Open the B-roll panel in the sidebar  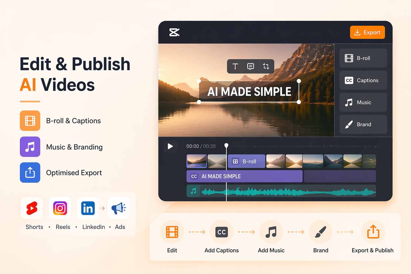[363, 58]
